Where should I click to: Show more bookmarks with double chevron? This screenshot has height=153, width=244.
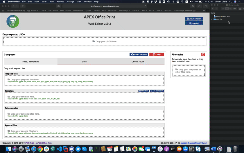204,10
